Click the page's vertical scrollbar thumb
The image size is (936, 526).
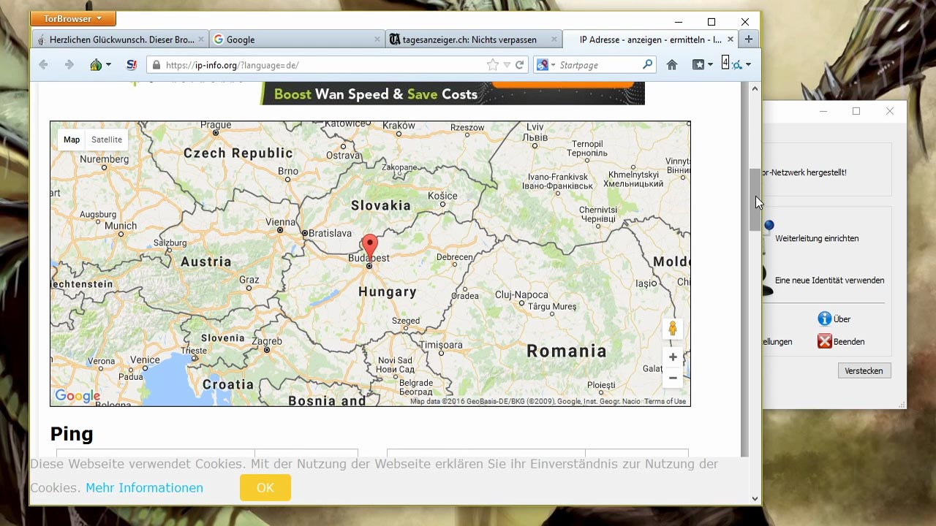[755, 199]
